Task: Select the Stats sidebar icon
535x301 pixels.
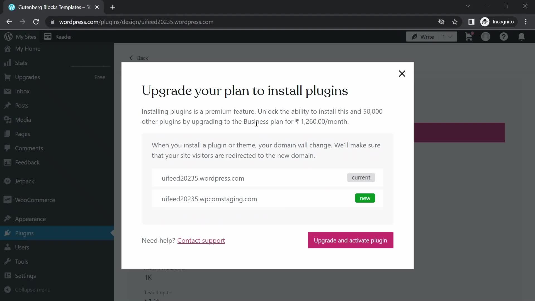Action: (x=8, y=62)
